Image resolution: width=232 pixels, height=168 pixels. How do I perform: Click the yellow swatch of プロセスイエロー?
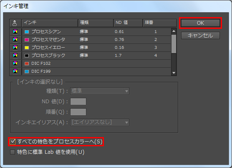[x=27, y=48]
